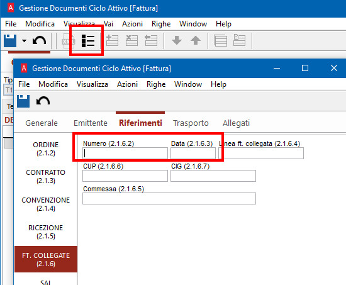Image resolution: width=346 pixels, height=285 pixels.
Task: Open the save dropdown arrow in back window
Action: [24, 41]
